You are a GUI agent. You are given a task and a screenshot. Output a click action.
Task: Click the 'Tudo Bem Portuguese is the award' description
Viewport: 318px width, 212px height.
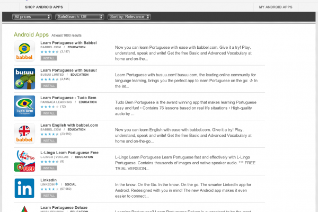point(186,108)
